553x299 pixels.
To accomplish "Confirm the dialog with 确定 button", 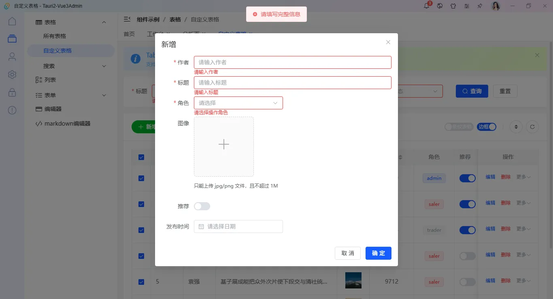I will [x=378, y=253].
